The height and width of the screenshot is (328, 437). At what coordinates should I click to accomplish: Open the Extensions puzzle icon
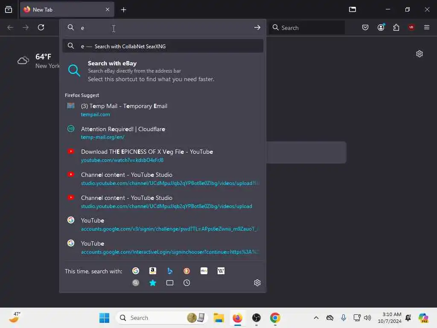396,27
